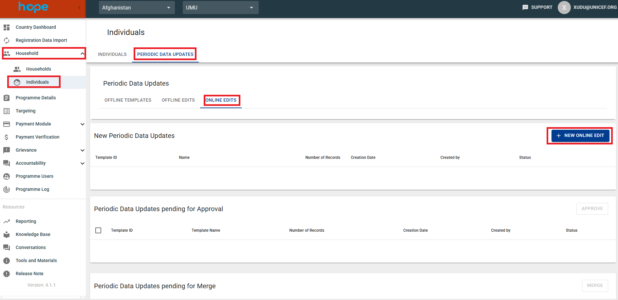Click the Targeting list icon
This screenshot has width=618, height=300.
click(7, 111)
